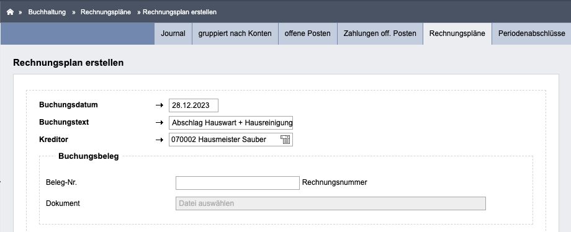The image size is (571, 232).
Task: Focus the Buchungsdatum date field
Action: (194, 105)
